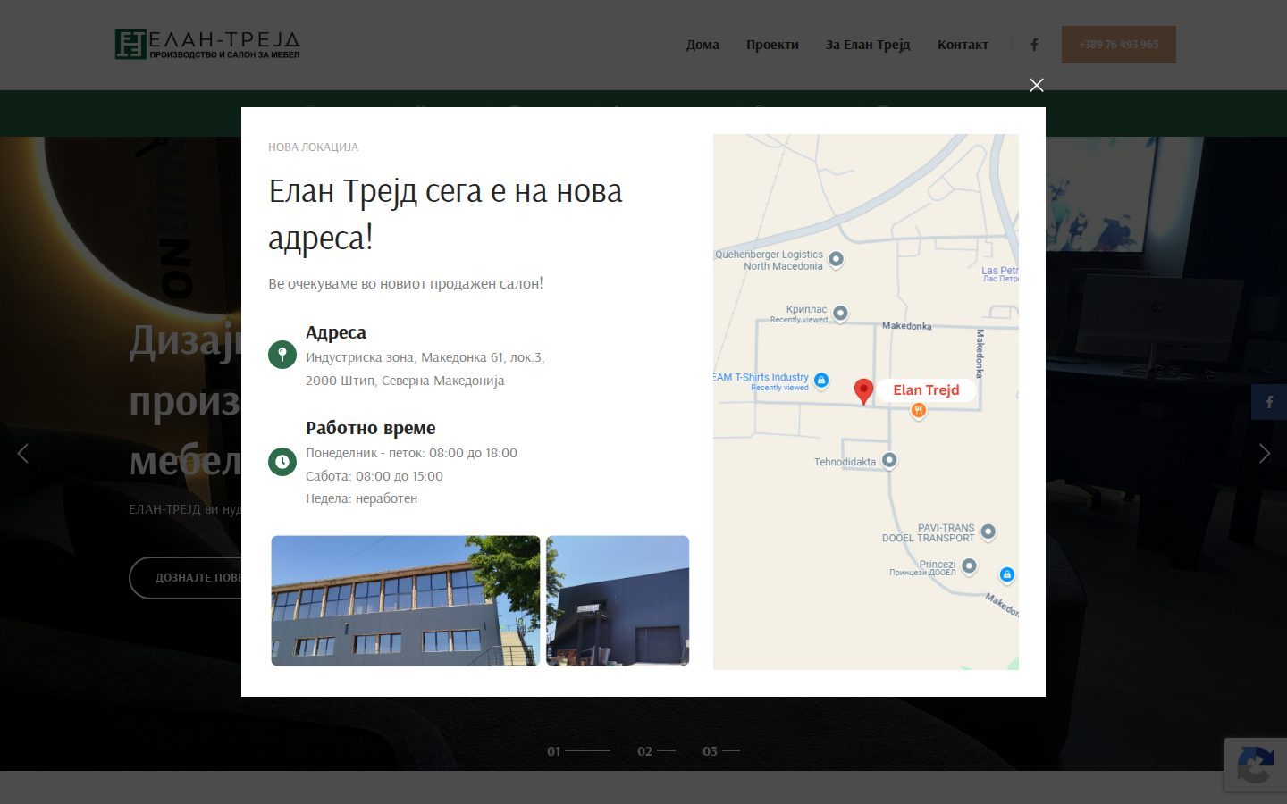Open the Проекти menu item

pos(772,45)
